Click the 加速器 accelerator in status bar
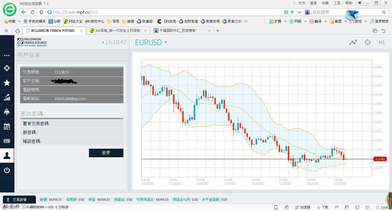Screen dimensions: 392x211 click(303, 207)
